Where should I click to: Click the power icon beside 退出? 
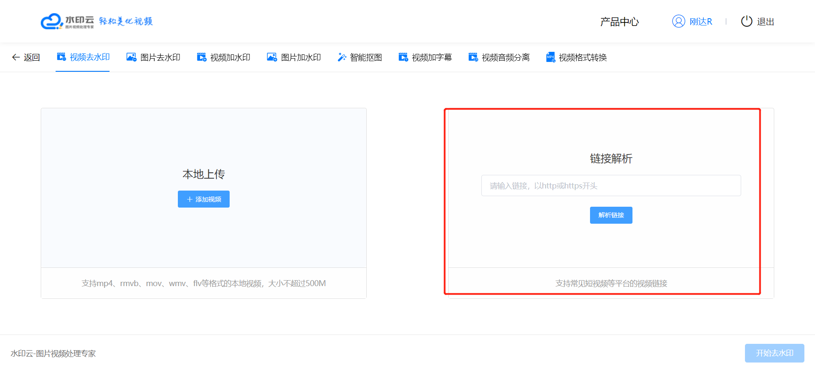(747, 21)
